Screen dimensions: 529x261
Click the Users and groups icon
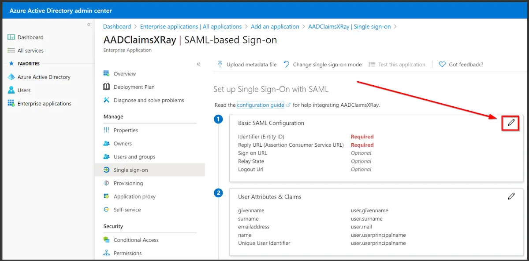click(x=106, y=156)
